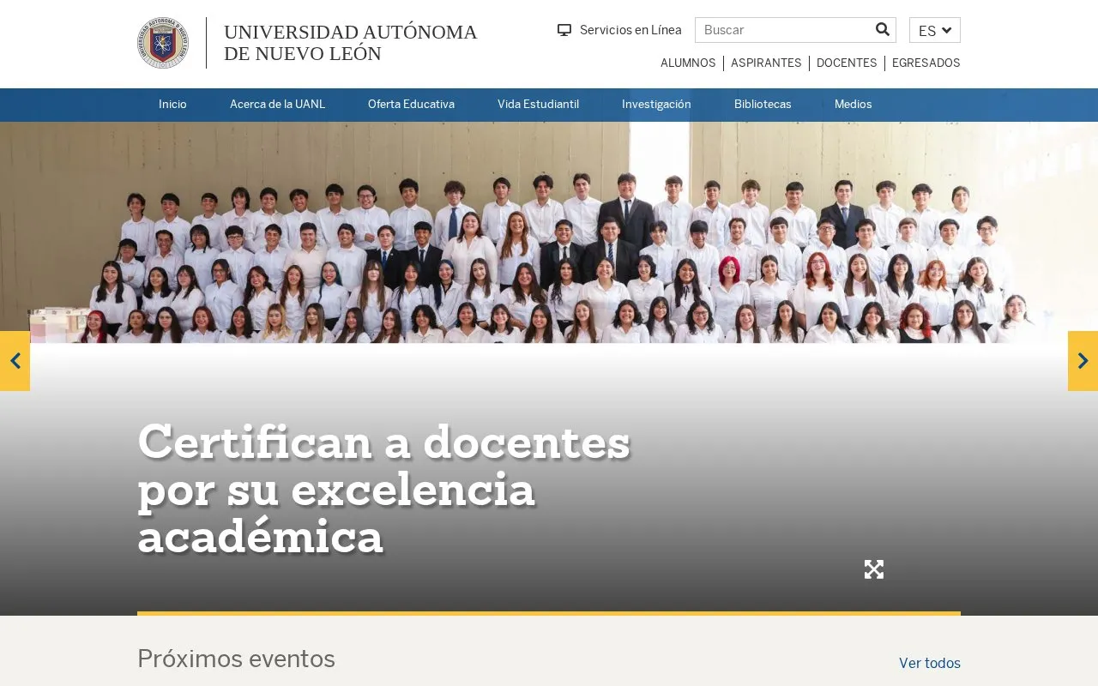
Task: Click the search magnifying glass icon
Action: point(883,30)
